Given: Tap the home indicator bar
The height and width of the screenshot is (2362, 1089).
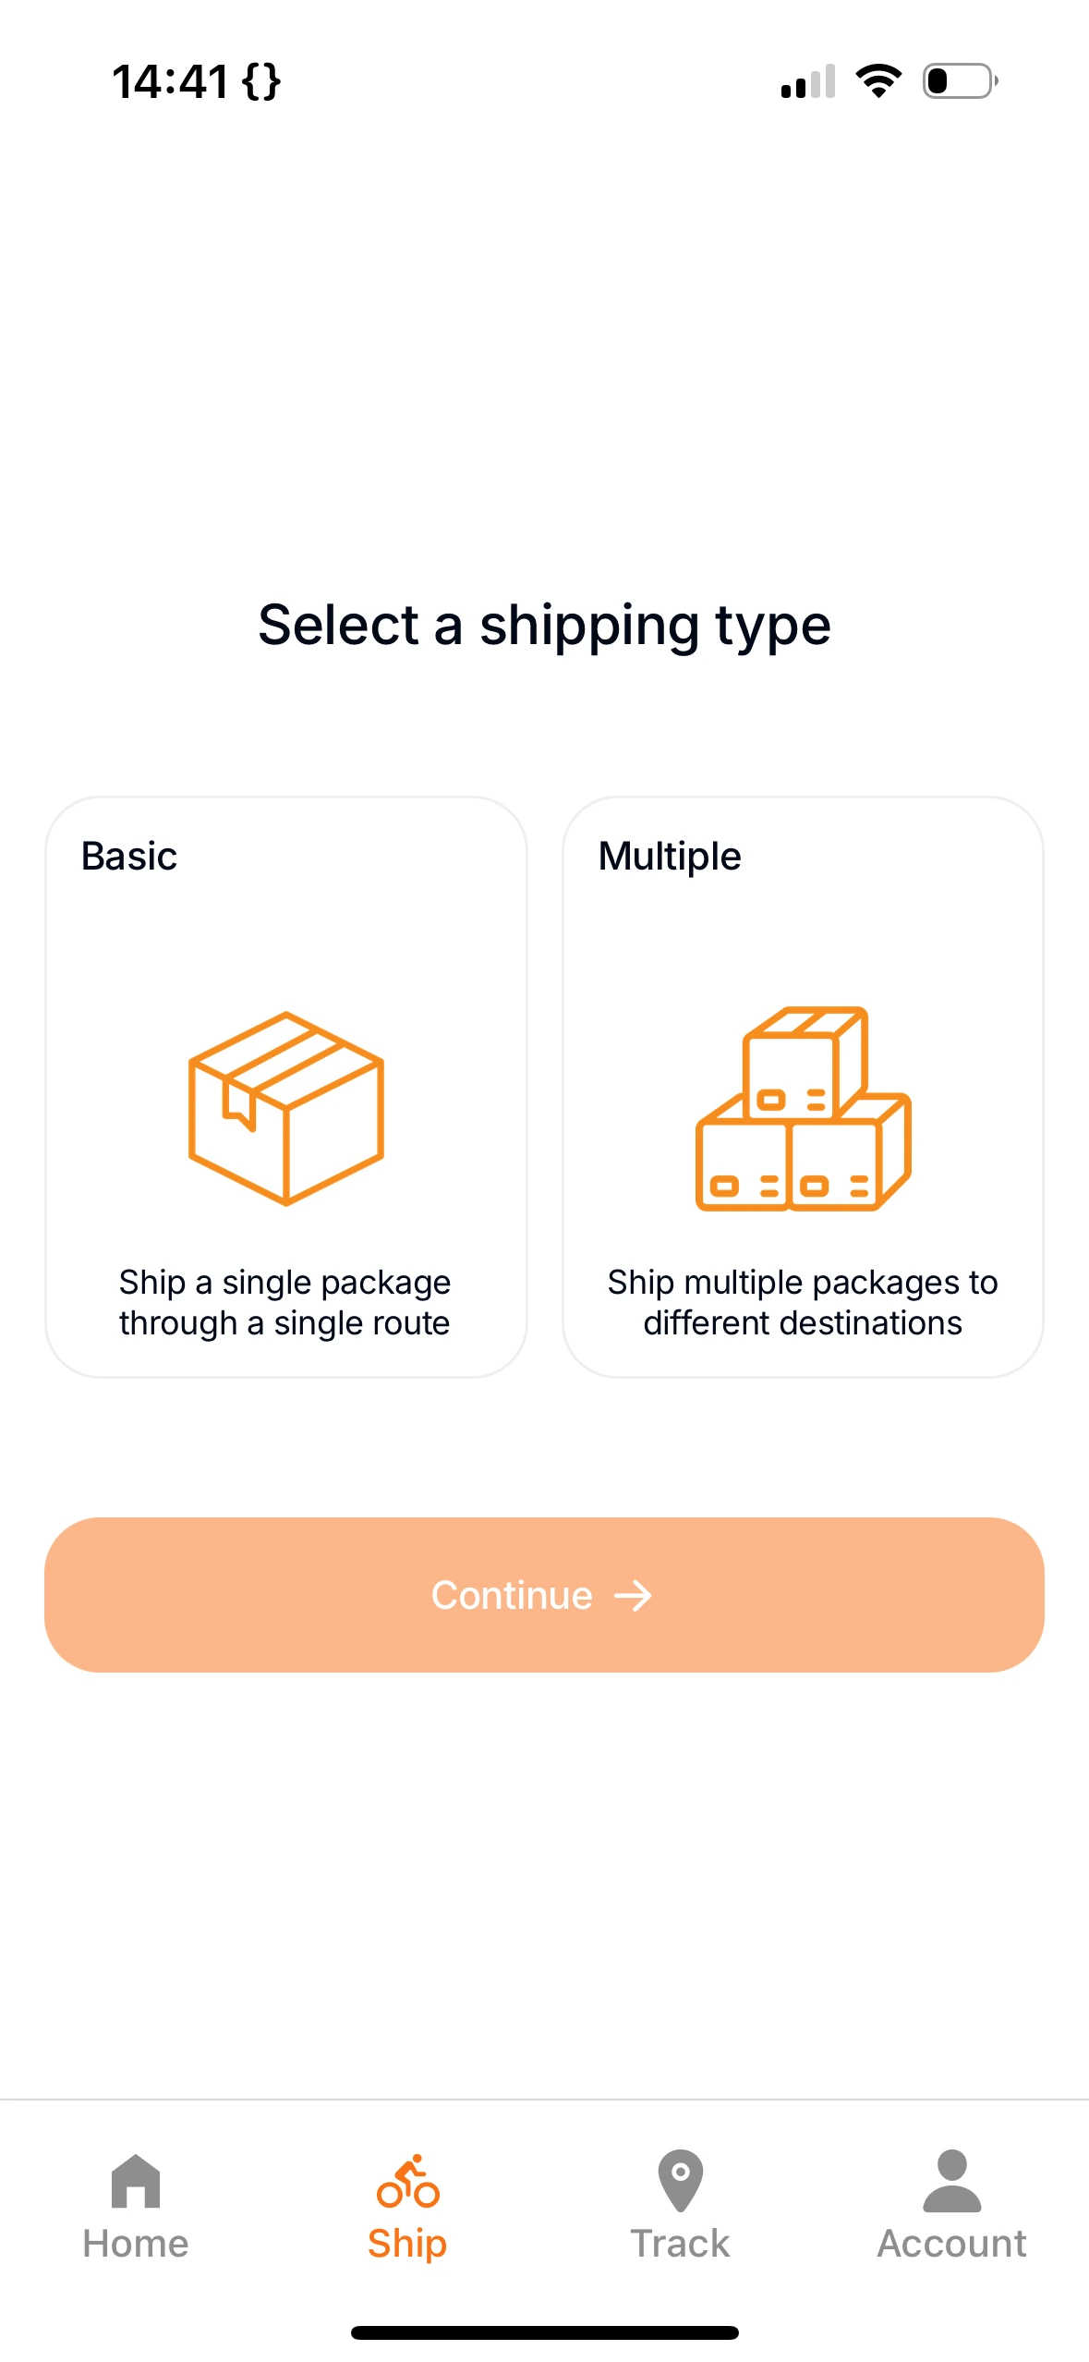Looking at the screenshot, I should [x=544, y=2332].
